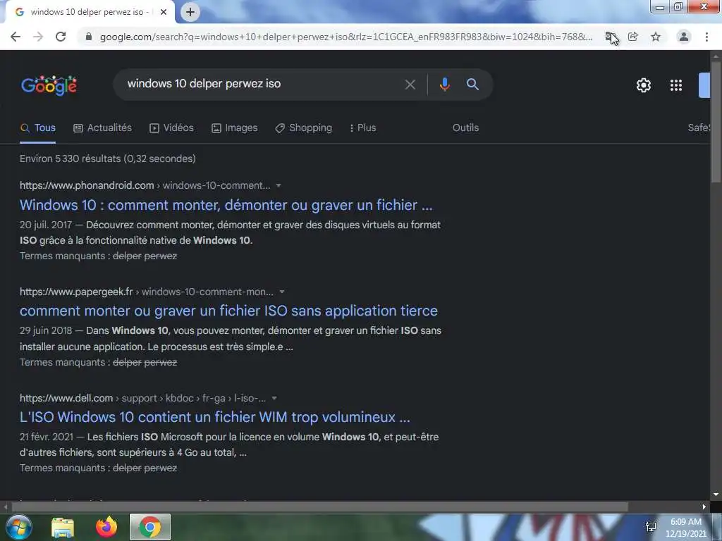This screenshot has width=722, height=541.
Task: Click the vertical scrollbar up arrow
Action: point(716,56)
